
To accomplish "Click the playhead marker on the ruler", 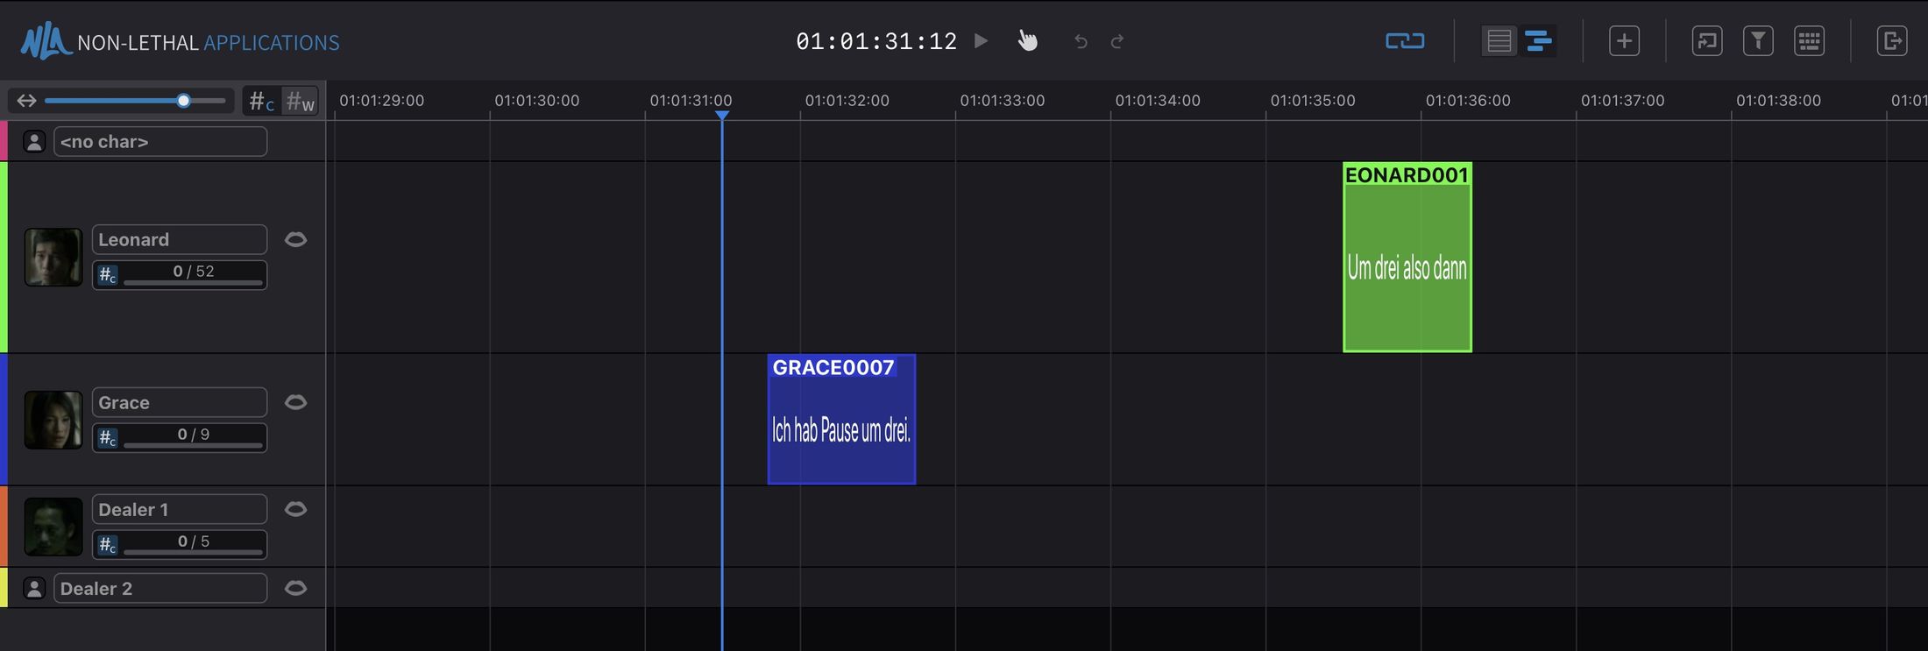I will (722, 115).
